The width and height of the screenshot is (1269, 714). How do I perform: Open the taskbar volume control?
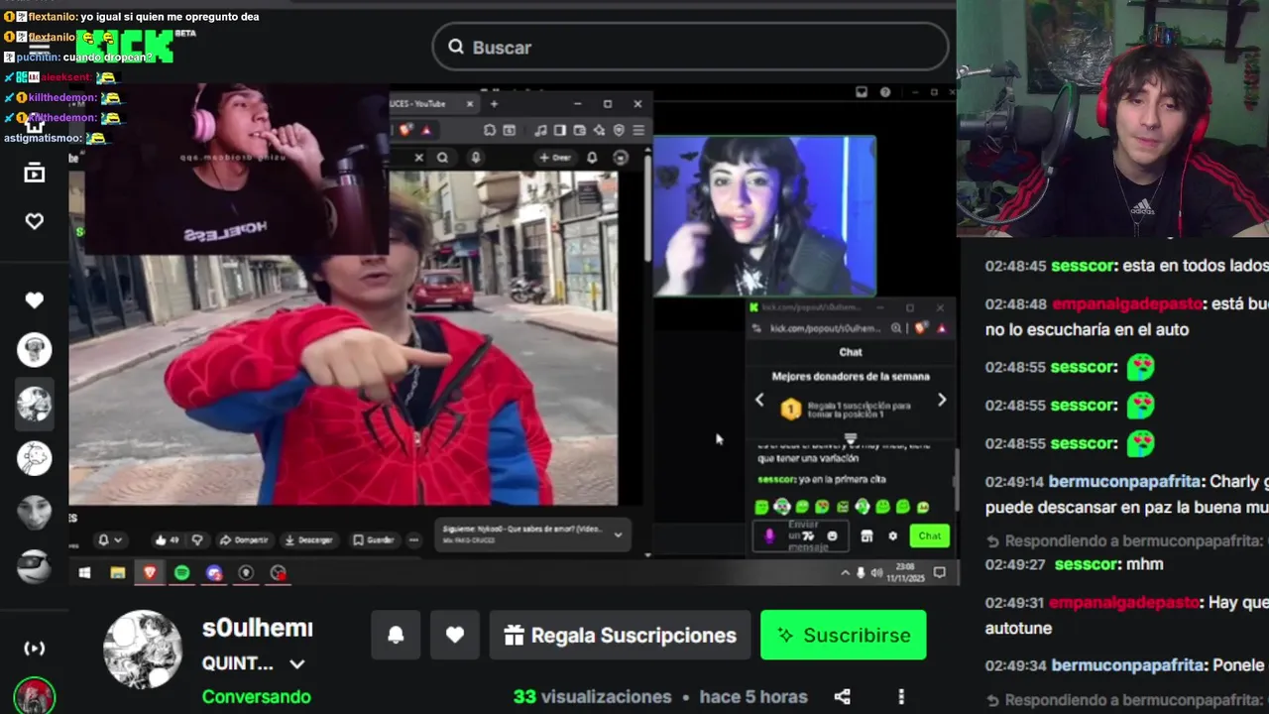[876, 572]
